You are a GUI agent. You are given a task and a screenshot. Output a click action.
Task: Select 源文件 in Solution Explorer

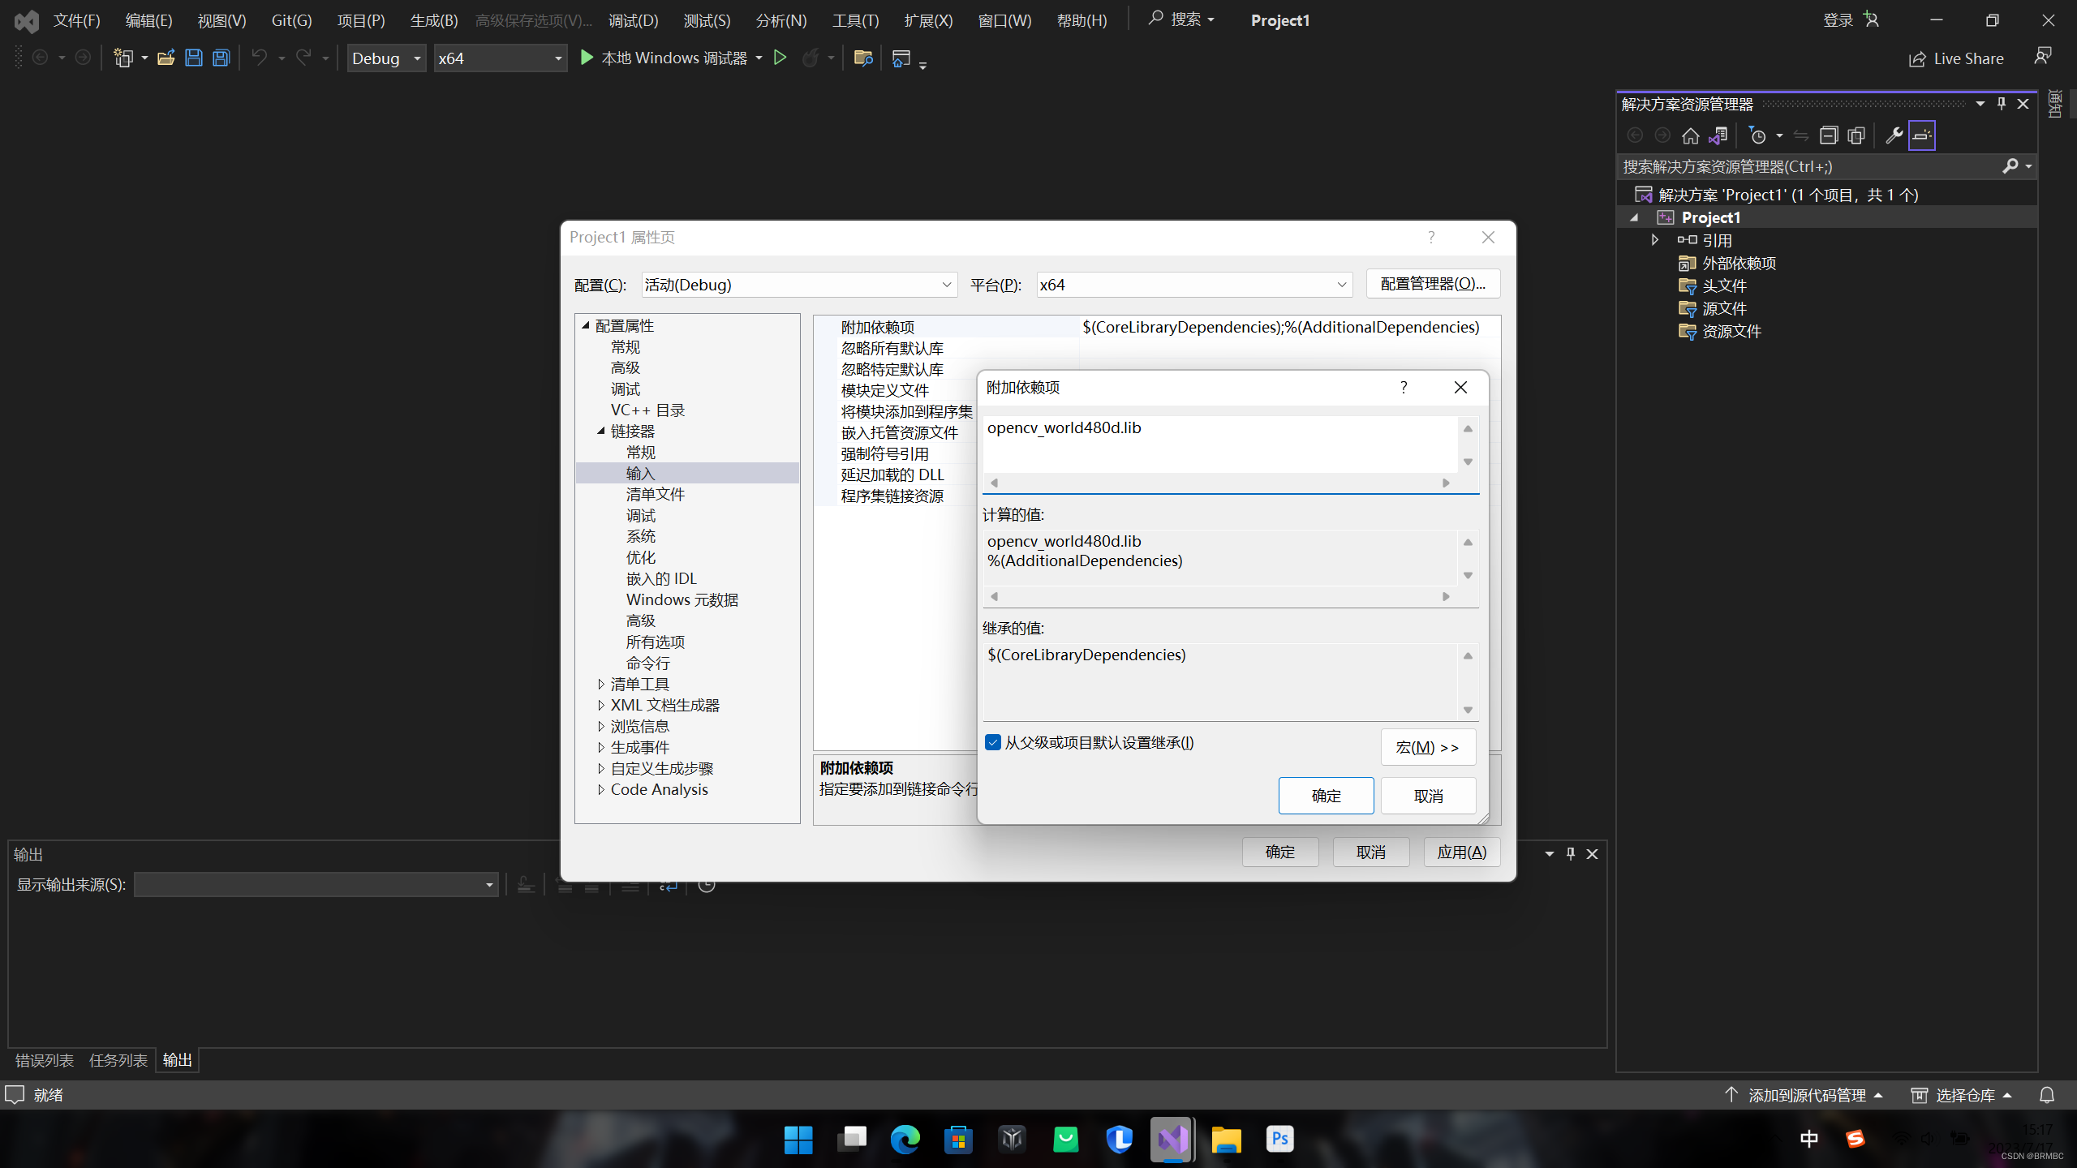(1724, 308)
